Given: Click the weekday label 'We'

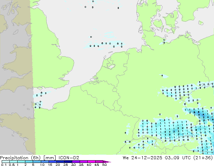Looking at the screenshot, I should 126,158.
